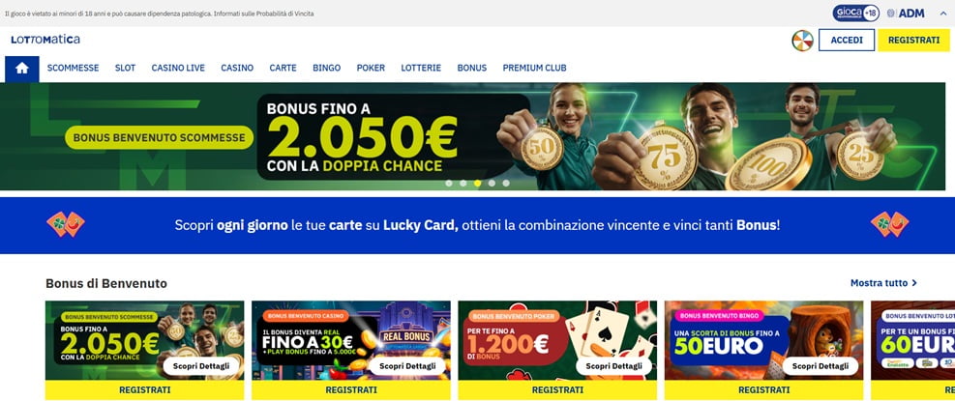Click Scopri Dettagli on the poker bonus

613,365
